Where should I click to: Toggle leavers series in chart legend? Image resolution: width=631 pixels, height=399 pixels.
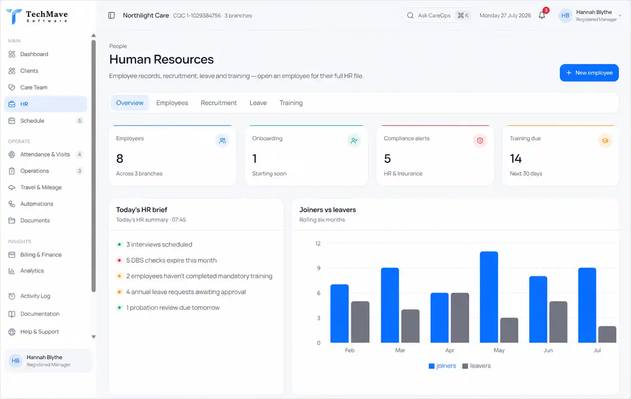[x=476, y=366]
